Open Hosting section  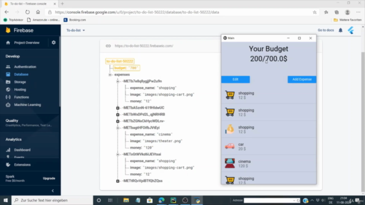[x=20, y=89]
